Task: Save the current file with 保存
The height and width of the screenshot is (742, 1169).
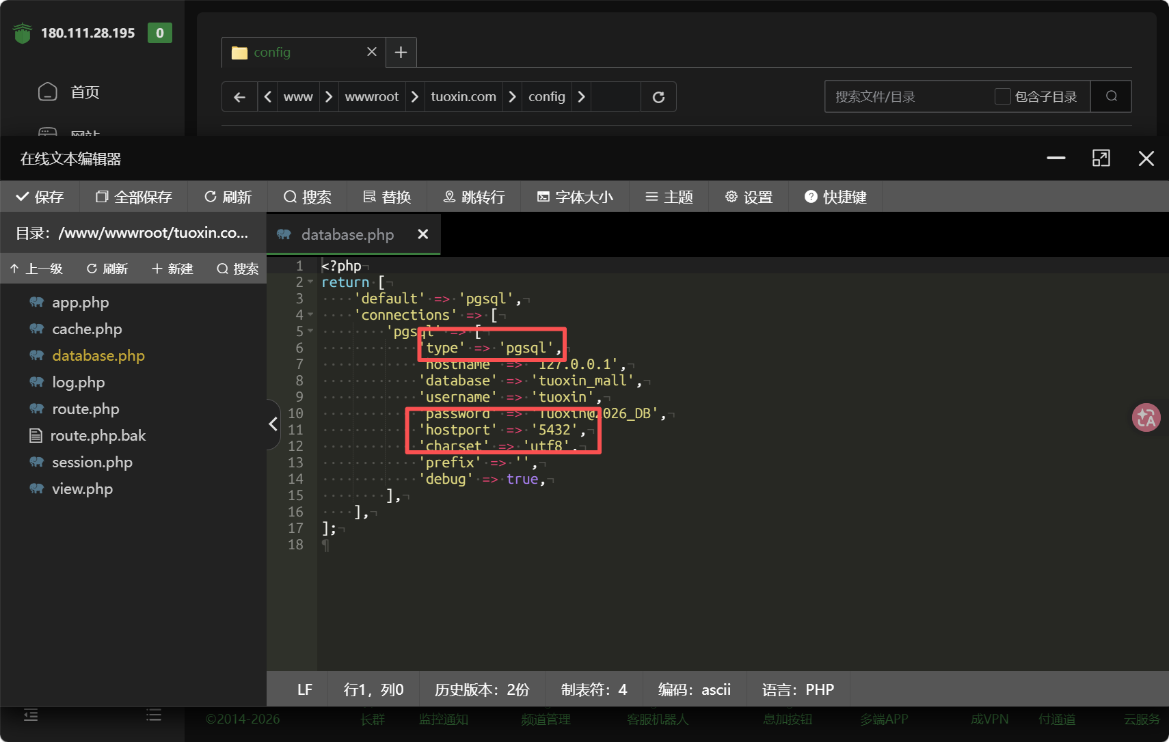Action: pyautogui.click(x=40, y=197)
